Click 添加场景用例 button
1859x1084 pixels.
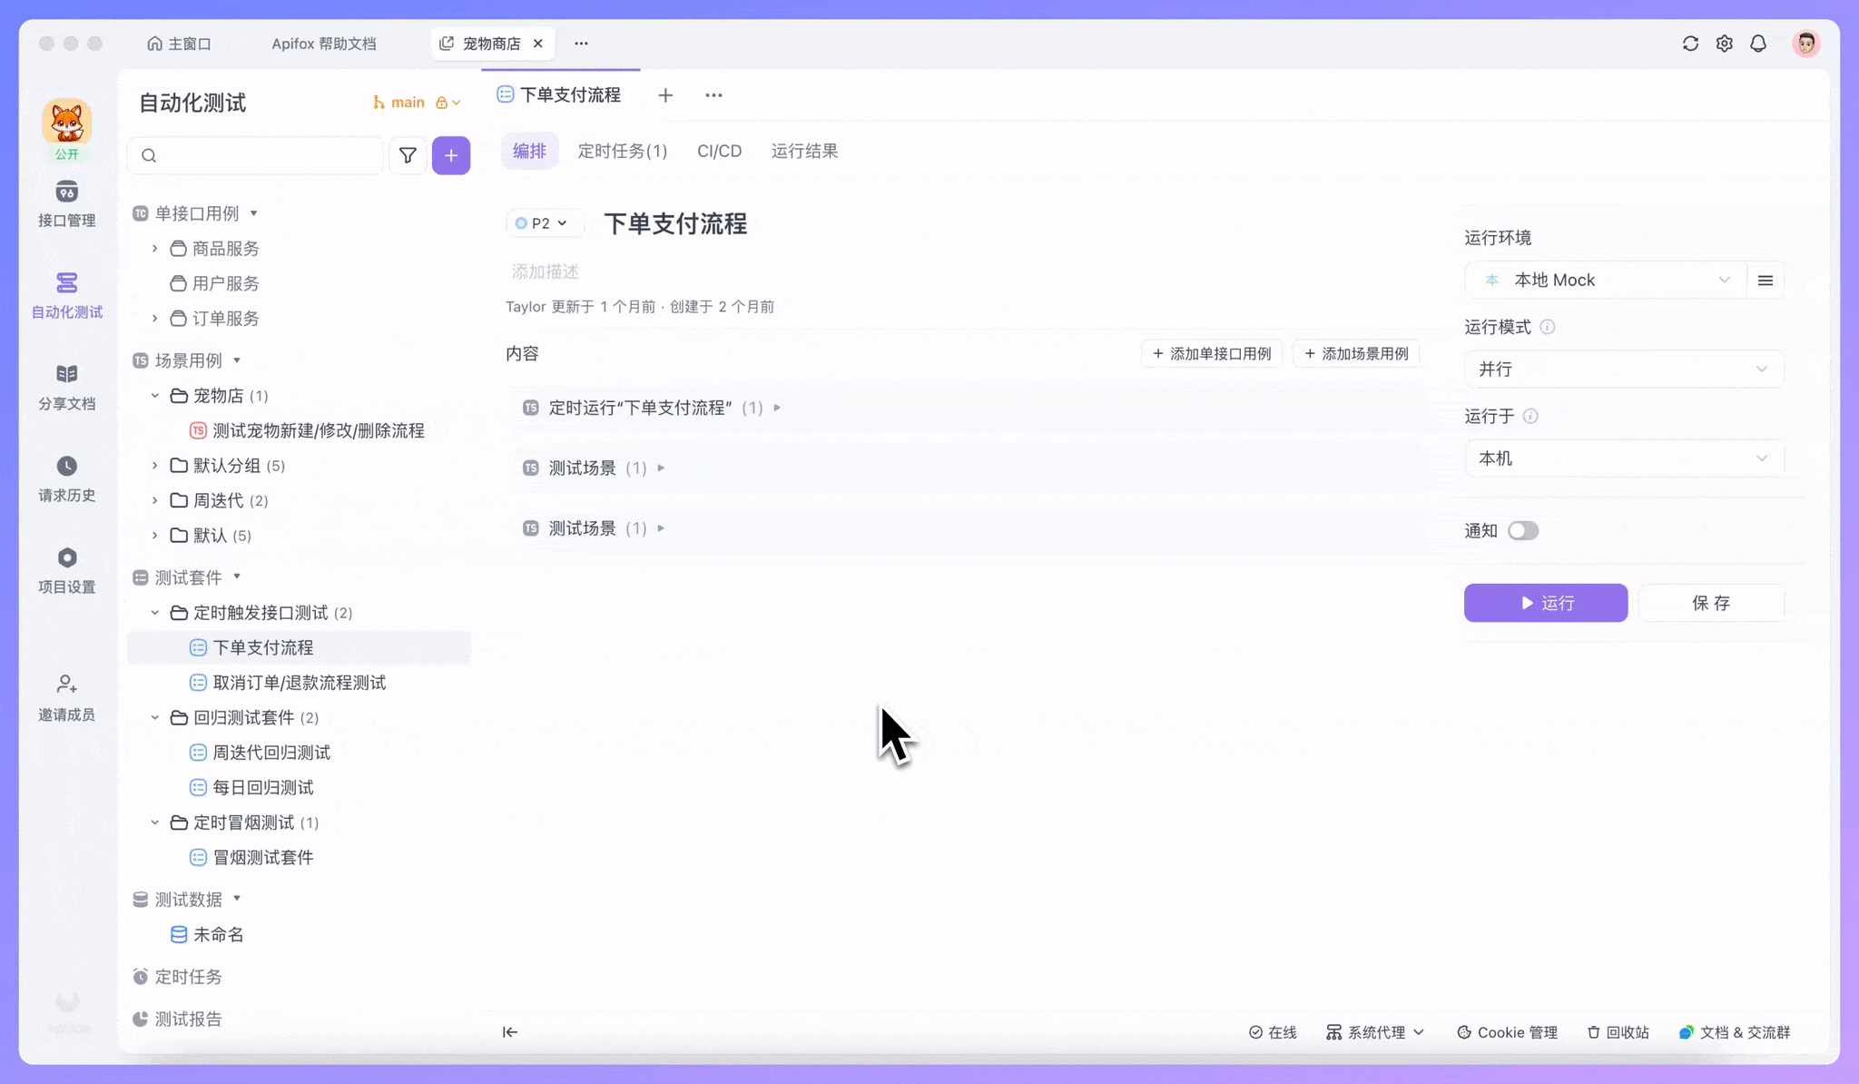click(x=1357, y=353)
